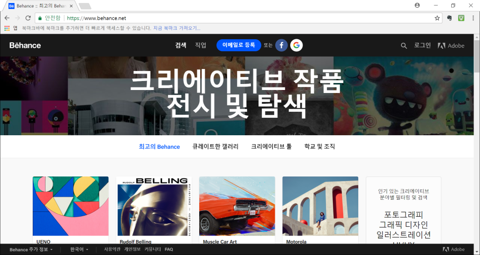480x255 pixels.
Task: Open the 개인정보 footer link
Action: pyautogui.click(x=132, y=250)
